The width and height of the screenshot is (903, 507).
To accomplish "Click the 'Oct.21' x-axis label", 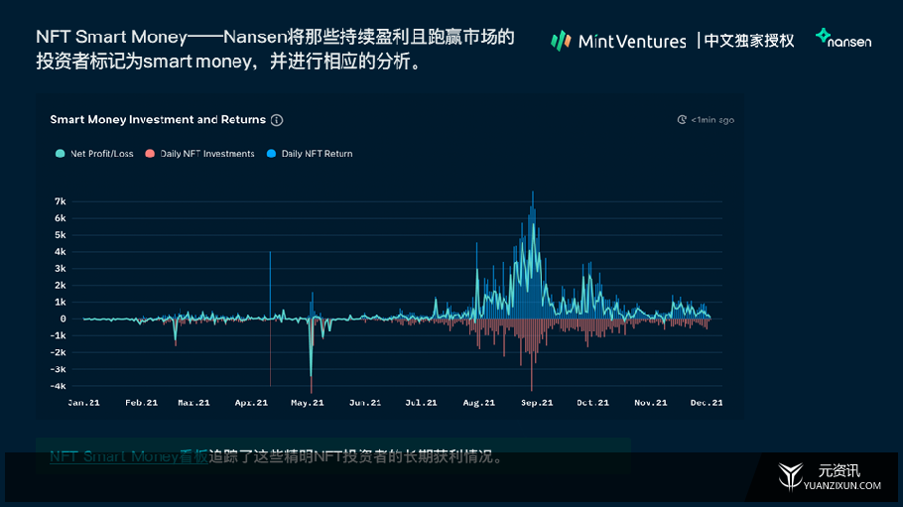I will click(593, 403).
